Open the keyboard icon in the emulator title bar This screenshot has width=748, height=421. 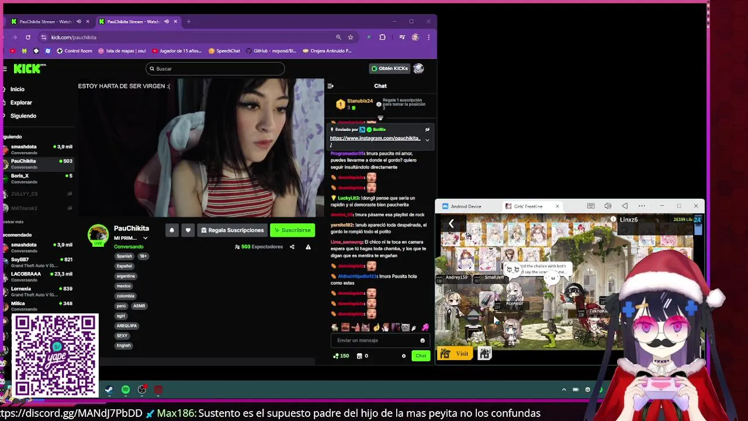click(591, 206)
